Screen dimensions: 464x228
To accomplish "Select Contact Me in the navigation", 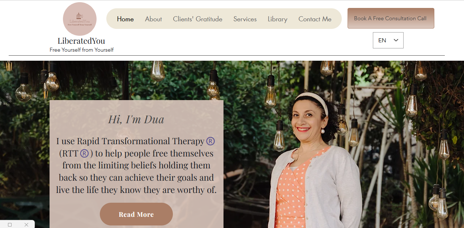I will click(315, 19).
